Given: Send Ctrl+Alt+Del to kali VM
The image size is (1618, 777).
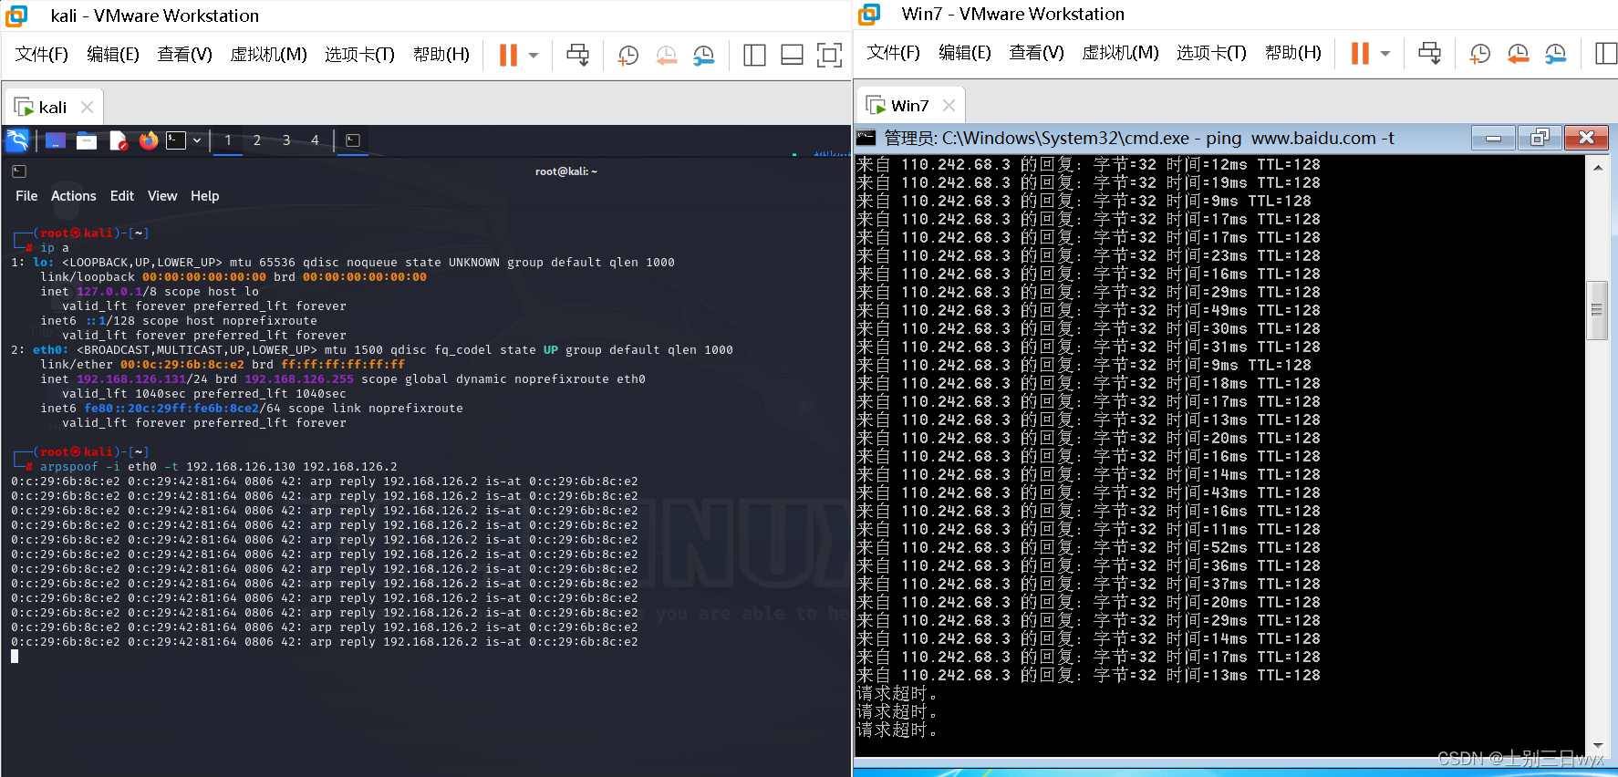Looking at the screenshot, I should pos(577,55).
